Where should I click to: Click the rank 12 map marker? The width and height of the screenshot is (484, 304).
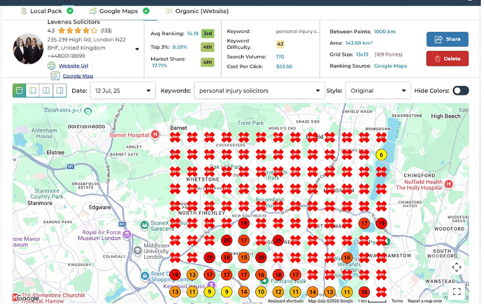pos(278,291)
